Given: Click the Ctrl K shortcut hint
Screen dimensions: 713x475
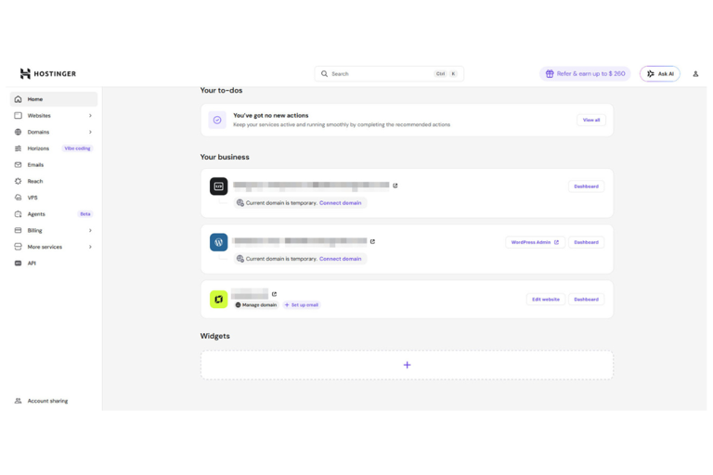Looking at the screenshot, I should (446, 73).
